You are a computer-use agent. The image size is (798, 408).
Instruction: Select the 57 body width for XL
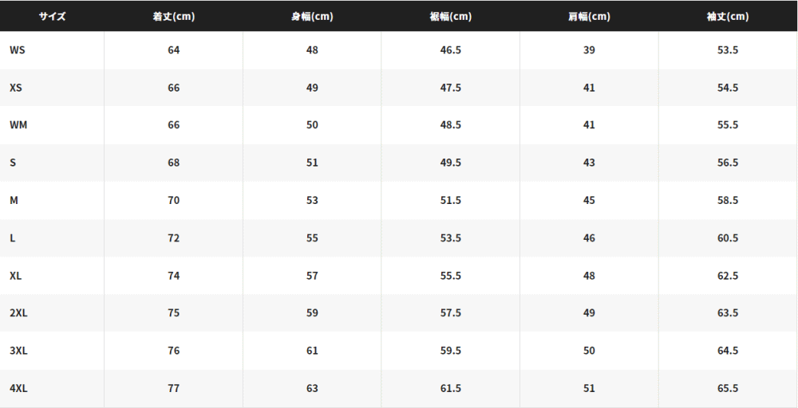click(312, 276)
